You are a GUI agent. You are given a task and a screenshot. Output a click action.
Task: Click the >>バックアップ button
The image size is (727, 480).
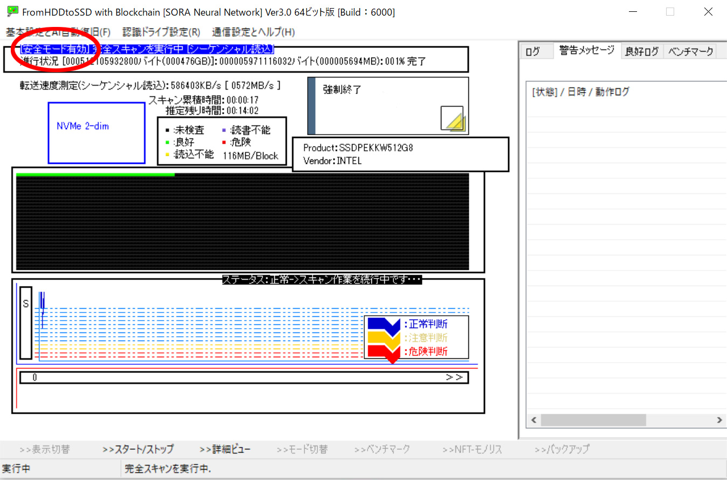pos(562,449)
